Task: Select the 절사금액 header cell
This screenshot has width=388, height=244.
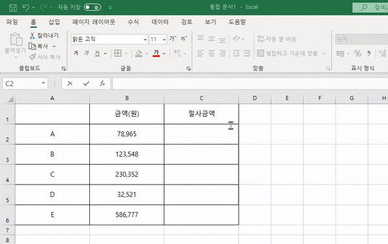Action: 201,114
